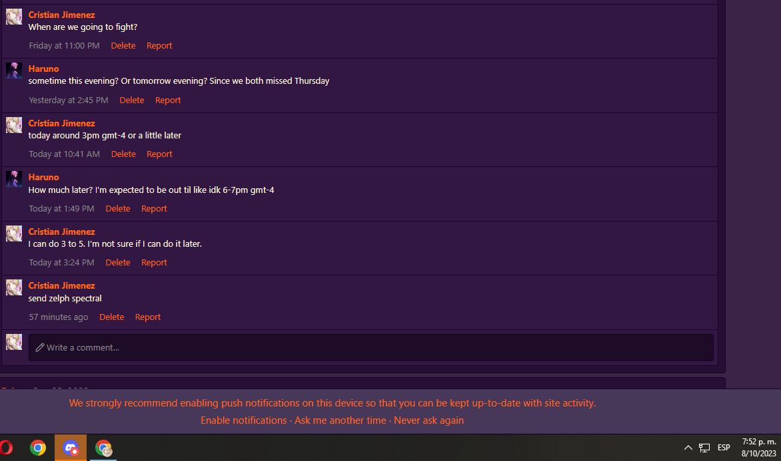Delete the 'send zelph spectral' comment
The image size is (781, 461).
111,317
